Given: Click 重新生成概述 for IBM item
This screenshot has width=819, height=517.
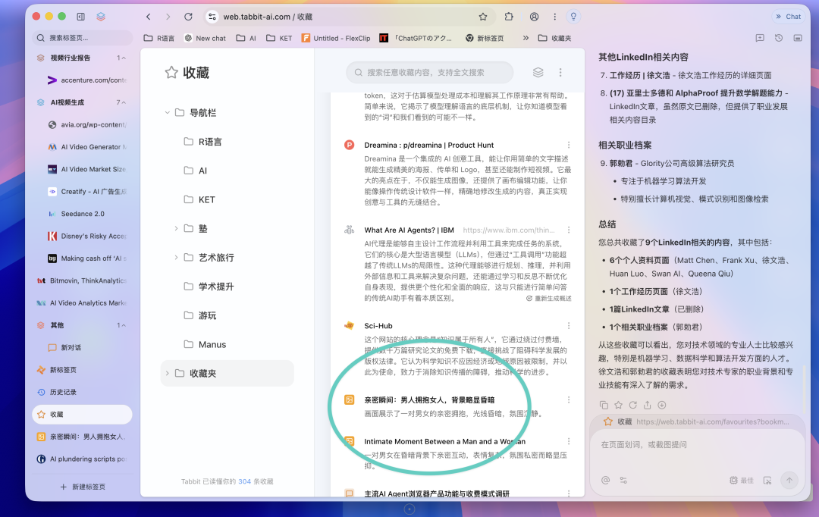Looking at the screenshot, I should point(548,298).
